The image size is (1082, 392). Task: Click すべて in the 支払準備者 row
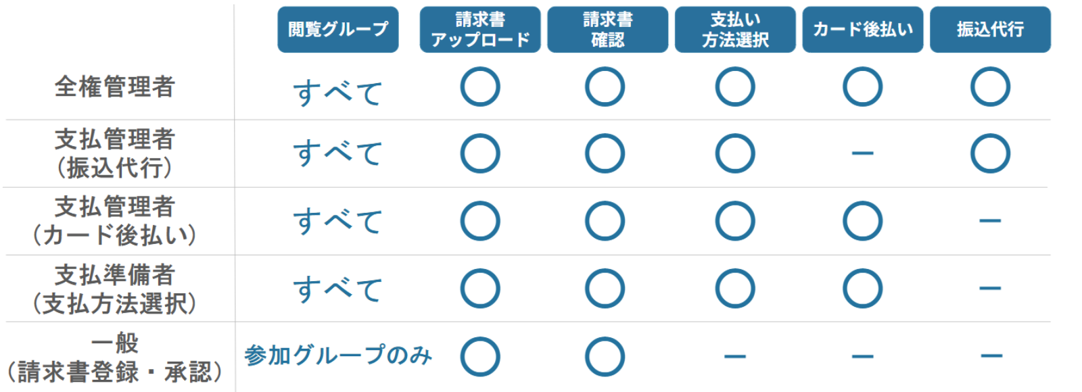click(337, 289)
